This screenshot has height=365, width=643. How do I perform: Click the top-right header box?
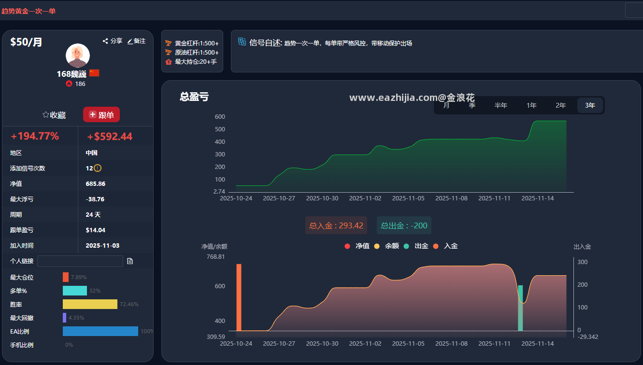coord(634,10)
